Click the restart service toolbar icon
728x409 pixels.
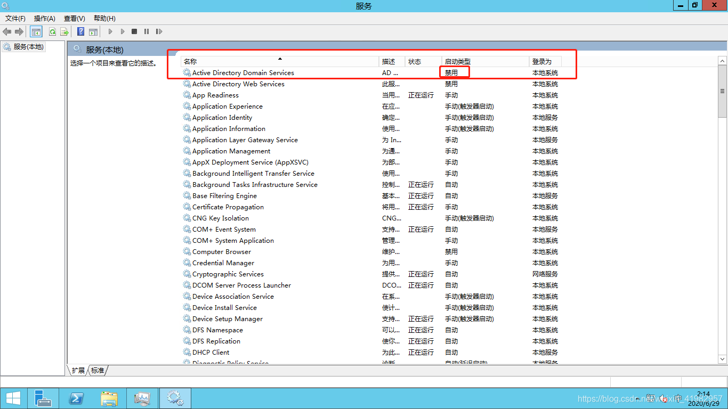pyautogui.click(x=159, y=32)
